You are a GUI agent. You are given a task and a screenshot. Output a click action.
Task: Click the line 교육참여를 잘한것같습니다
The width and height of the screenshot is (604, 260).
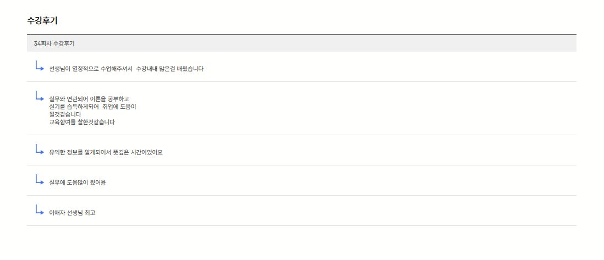[81, 122]
